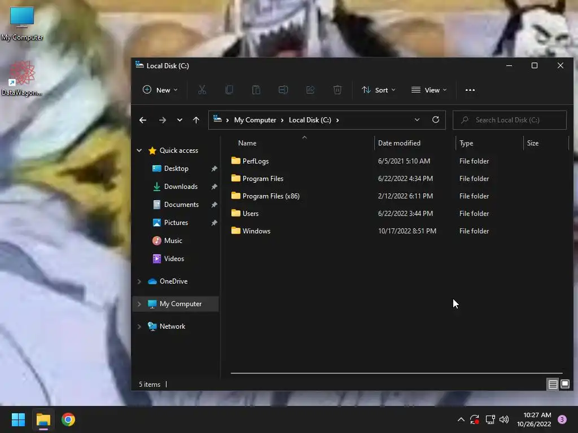The height and width of the screenshot is (433, 578).
Task: Click the Delete trash icon
Action: click(x=338, y=90)
